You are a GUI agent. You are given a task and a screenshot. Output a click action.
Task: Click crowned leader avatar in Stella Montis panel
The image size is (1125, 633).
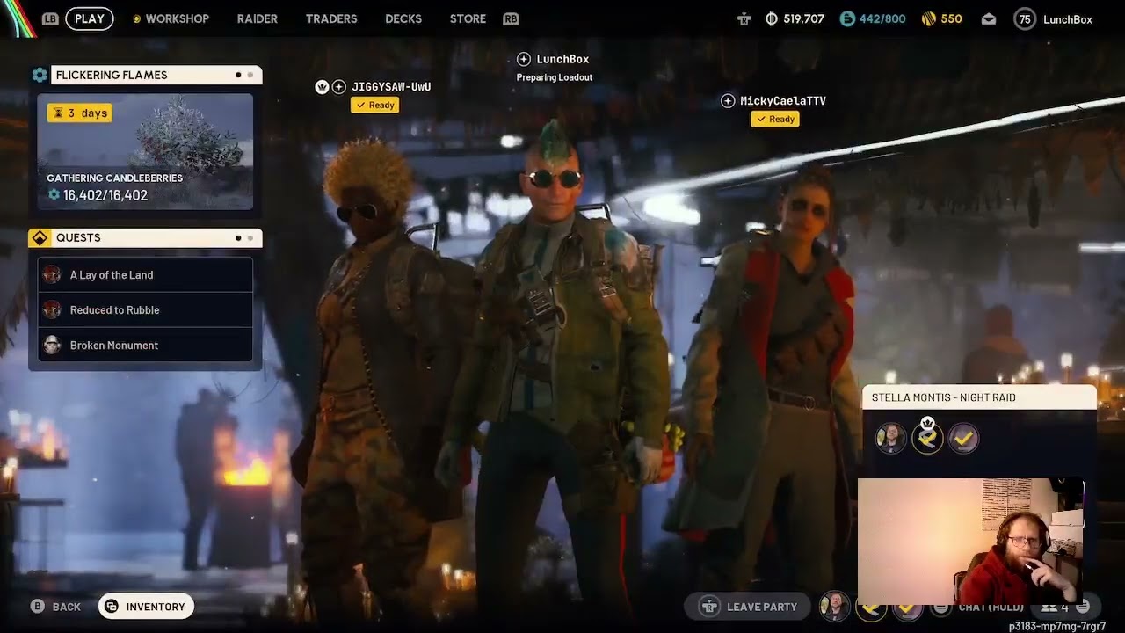[x=927, y=437]
